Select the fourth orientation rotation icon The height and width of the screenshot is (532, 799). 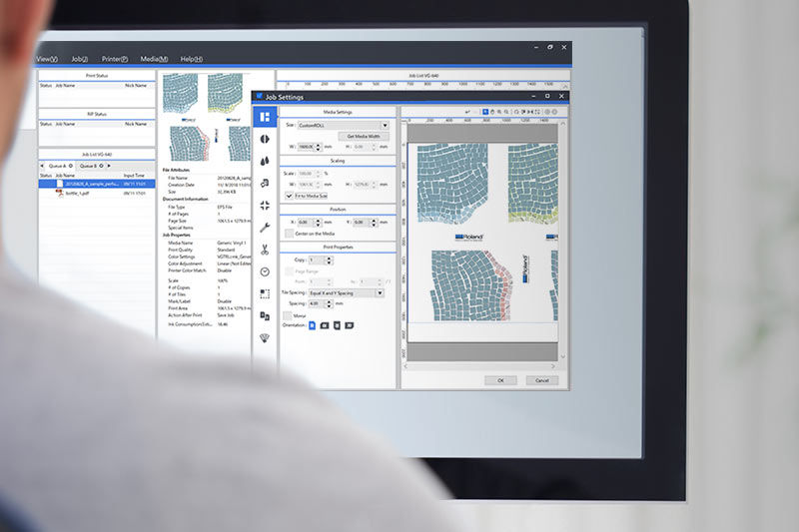click(x=349, y=325)
